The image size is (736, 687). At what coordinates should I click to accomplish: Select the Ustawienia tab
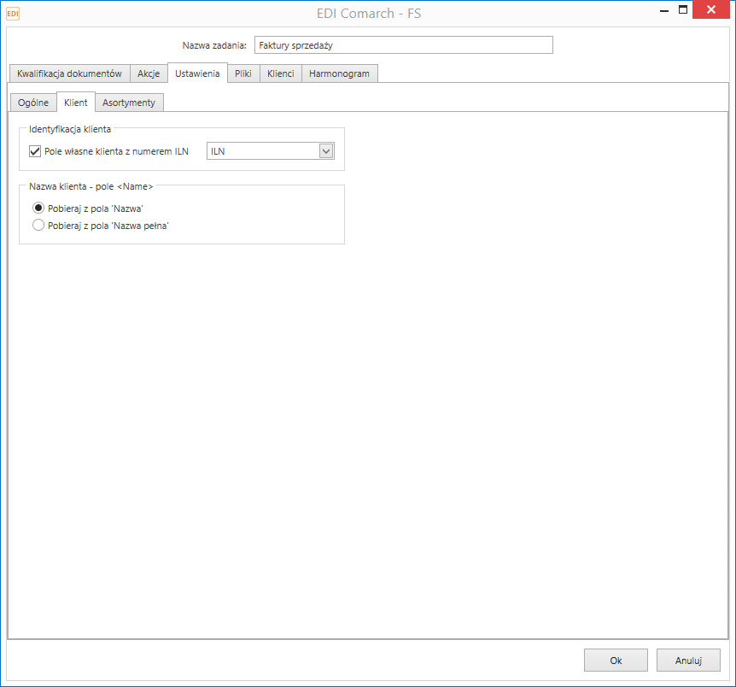tap(197, 73)
